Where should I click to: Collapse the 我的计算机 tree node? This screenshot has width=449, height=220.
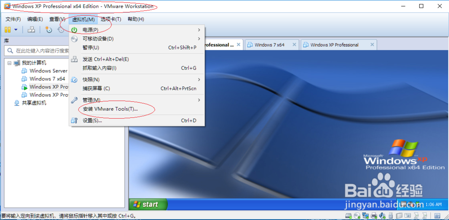click(x=10, y=63)
